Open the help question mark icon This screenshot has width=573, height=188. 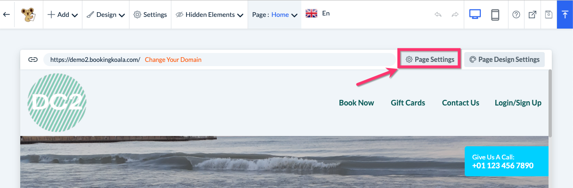click(x=516, y=15)
